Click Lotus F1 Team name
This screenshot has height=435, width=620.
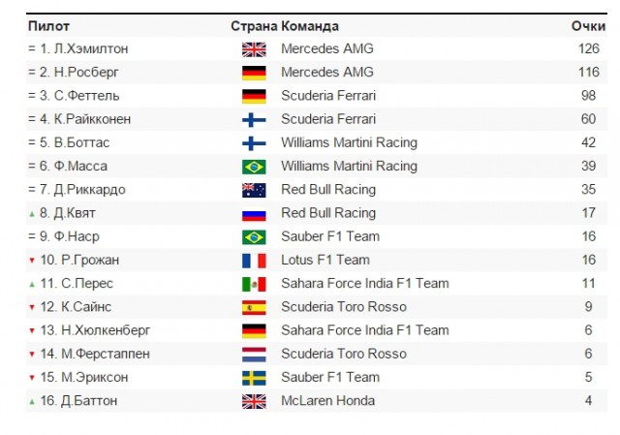point(325,260)
